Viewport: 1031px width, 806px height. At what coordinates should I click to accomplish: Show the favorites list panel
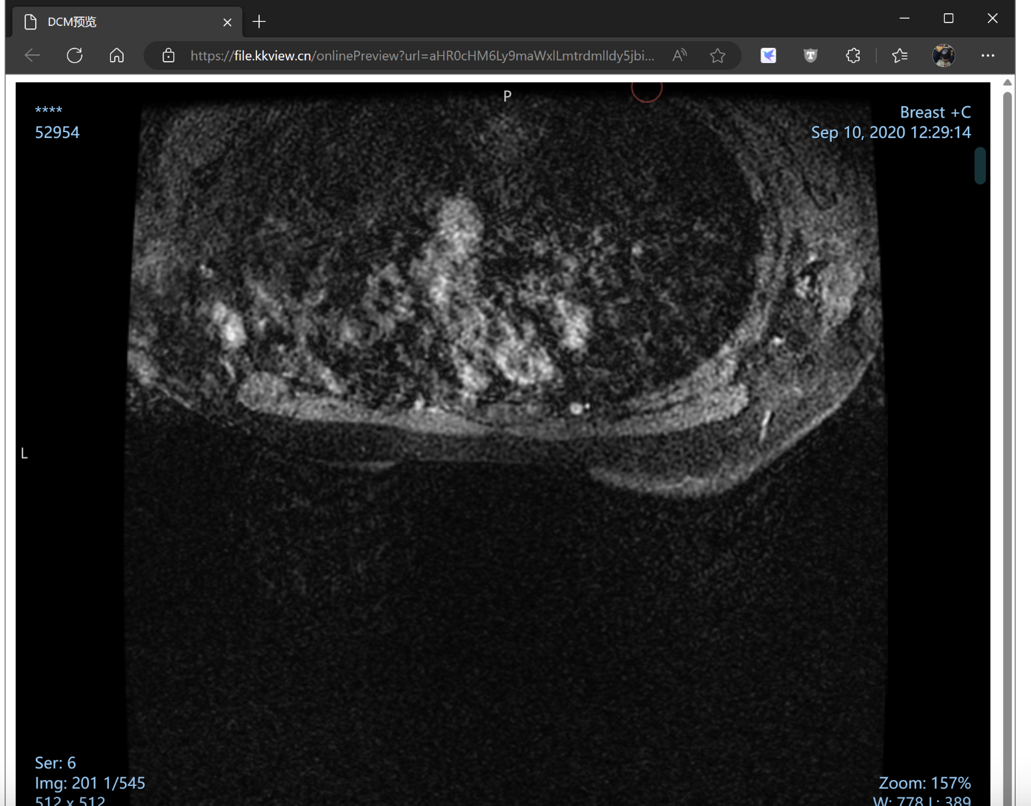click(x=899, y=56)
